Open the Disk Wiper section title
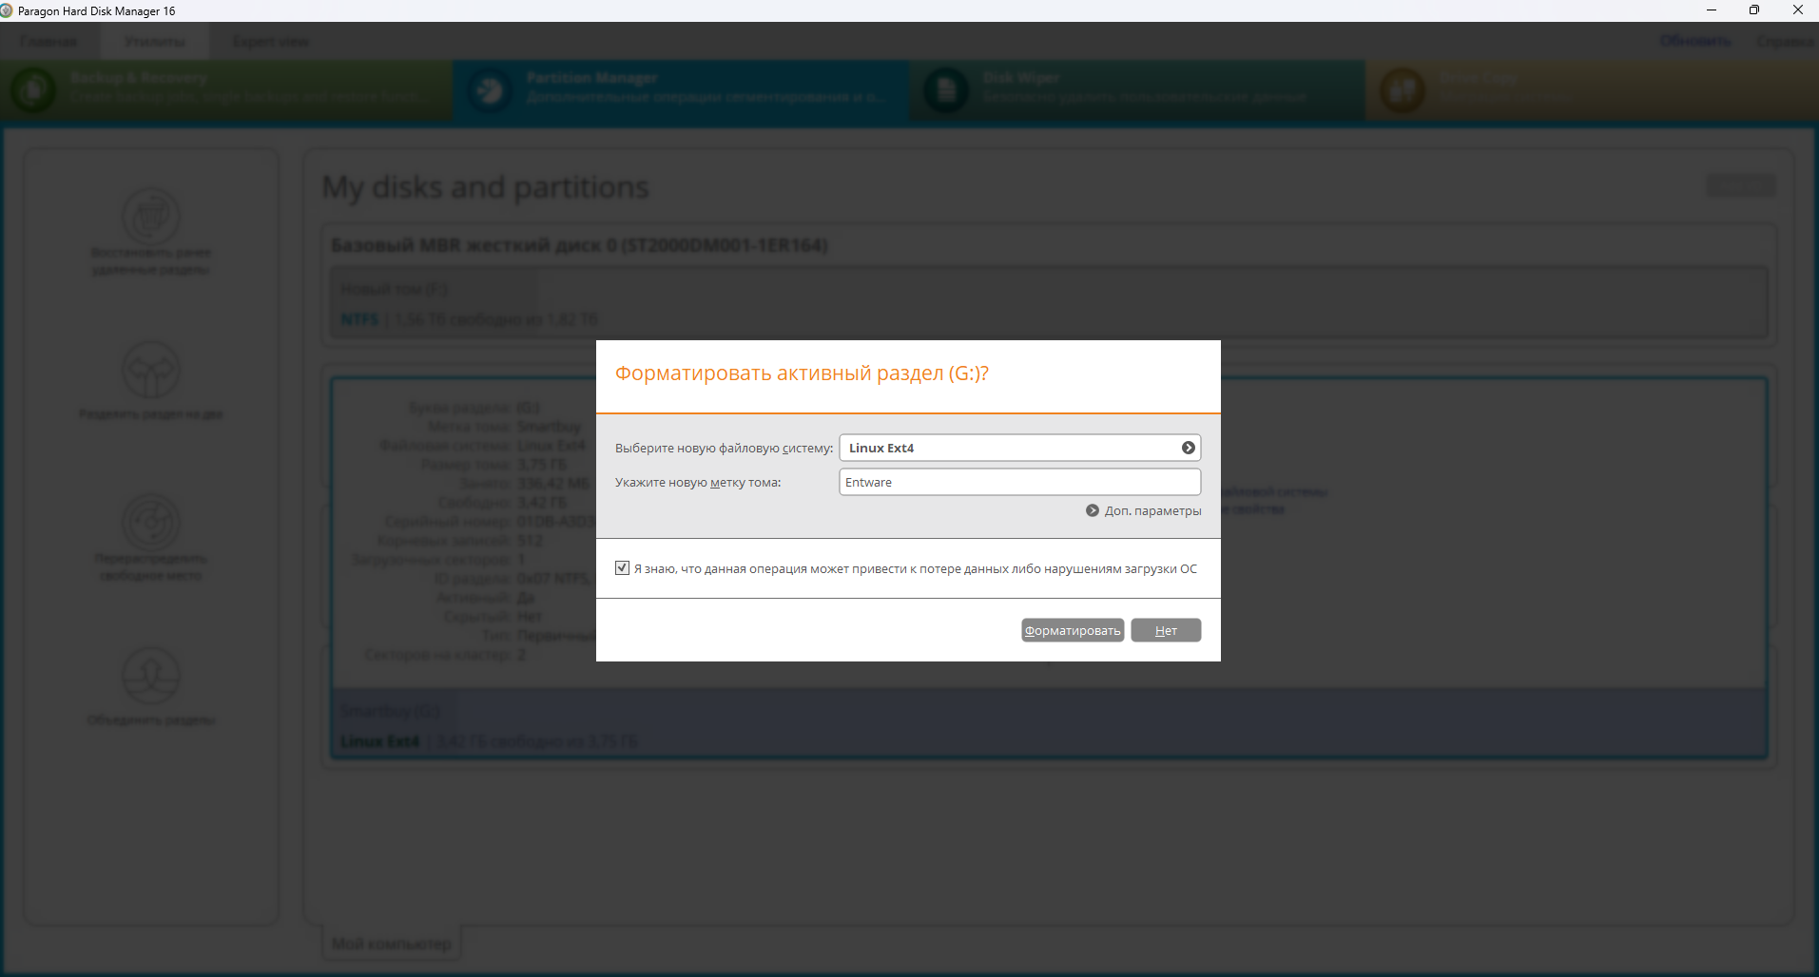Image resolution: width=1819 pixels, height=977 pixels. (x=1020, y=78)
